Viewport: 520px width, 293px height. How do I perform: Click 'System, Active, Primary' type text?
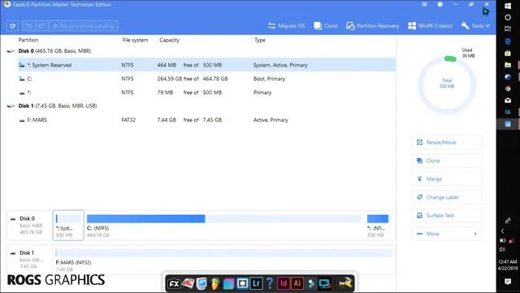point(280,65)
